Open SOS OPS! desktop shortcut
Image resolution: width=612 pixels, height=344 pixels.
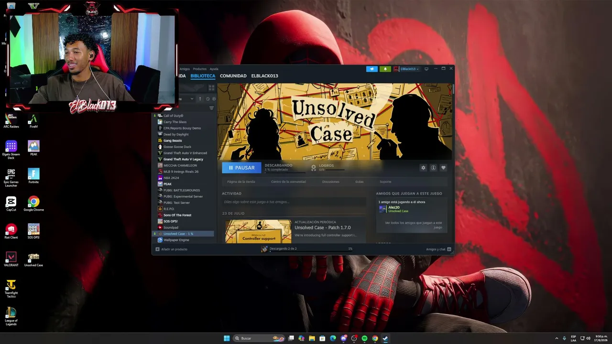tap(33, 231)
